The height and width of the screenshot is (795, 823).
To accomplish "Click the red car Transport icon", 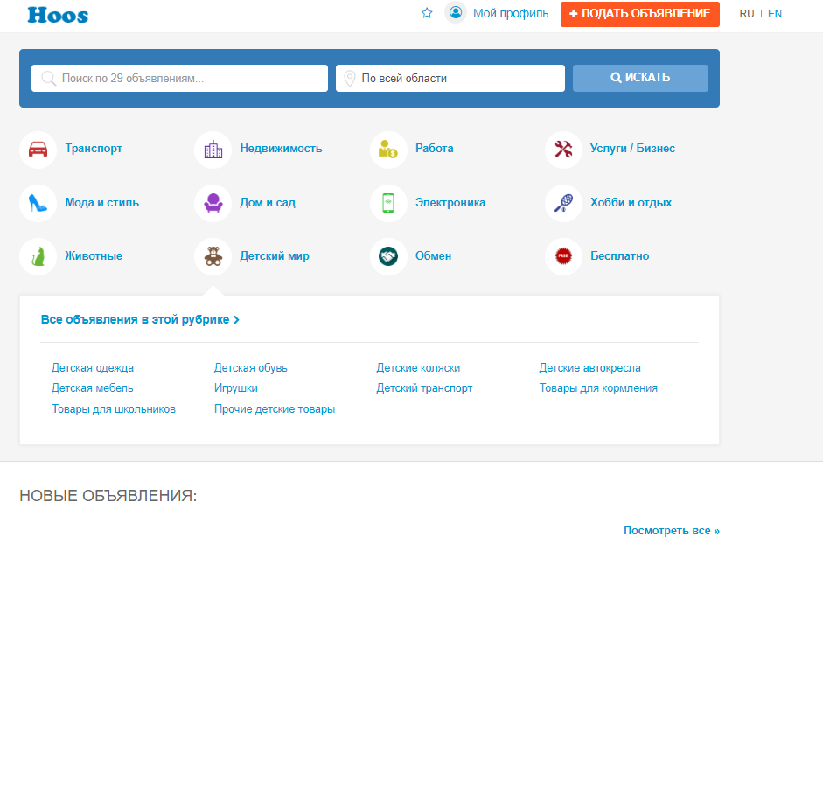I will coord(38,149).
